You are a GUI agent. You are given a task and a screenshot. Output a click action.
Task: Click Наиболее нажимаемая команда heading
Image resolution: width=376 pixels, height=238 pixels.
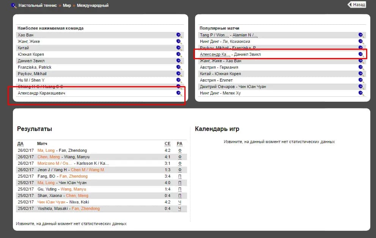[x=50, y=28]
